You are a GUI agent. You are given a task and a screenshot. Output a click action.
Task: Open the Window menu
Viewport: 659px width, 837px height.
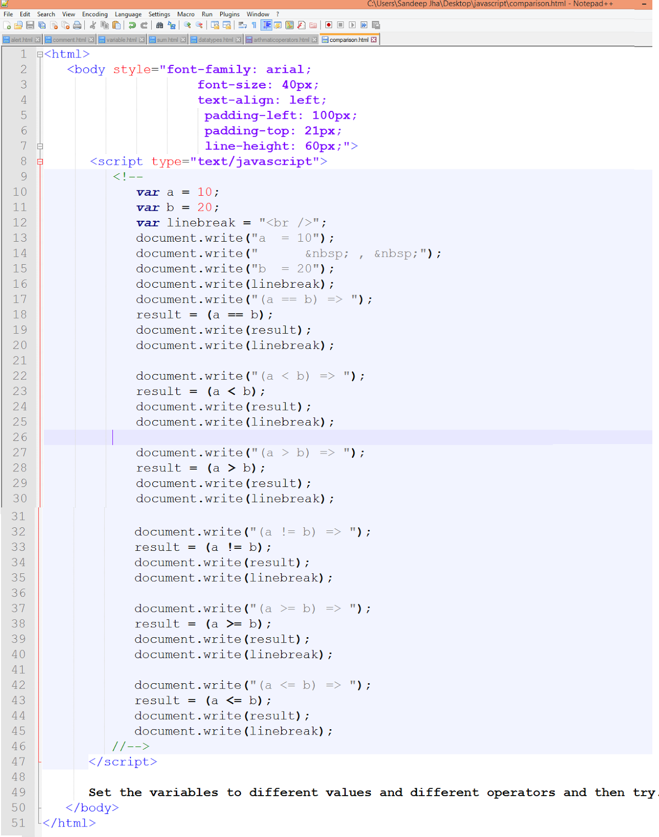pyautogui.click(x=258, y=14)
